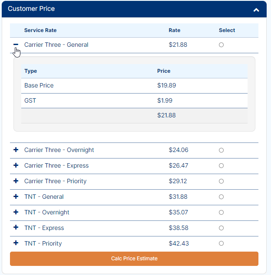Expand Carrier Three - Express rate details

click(16, 165)
